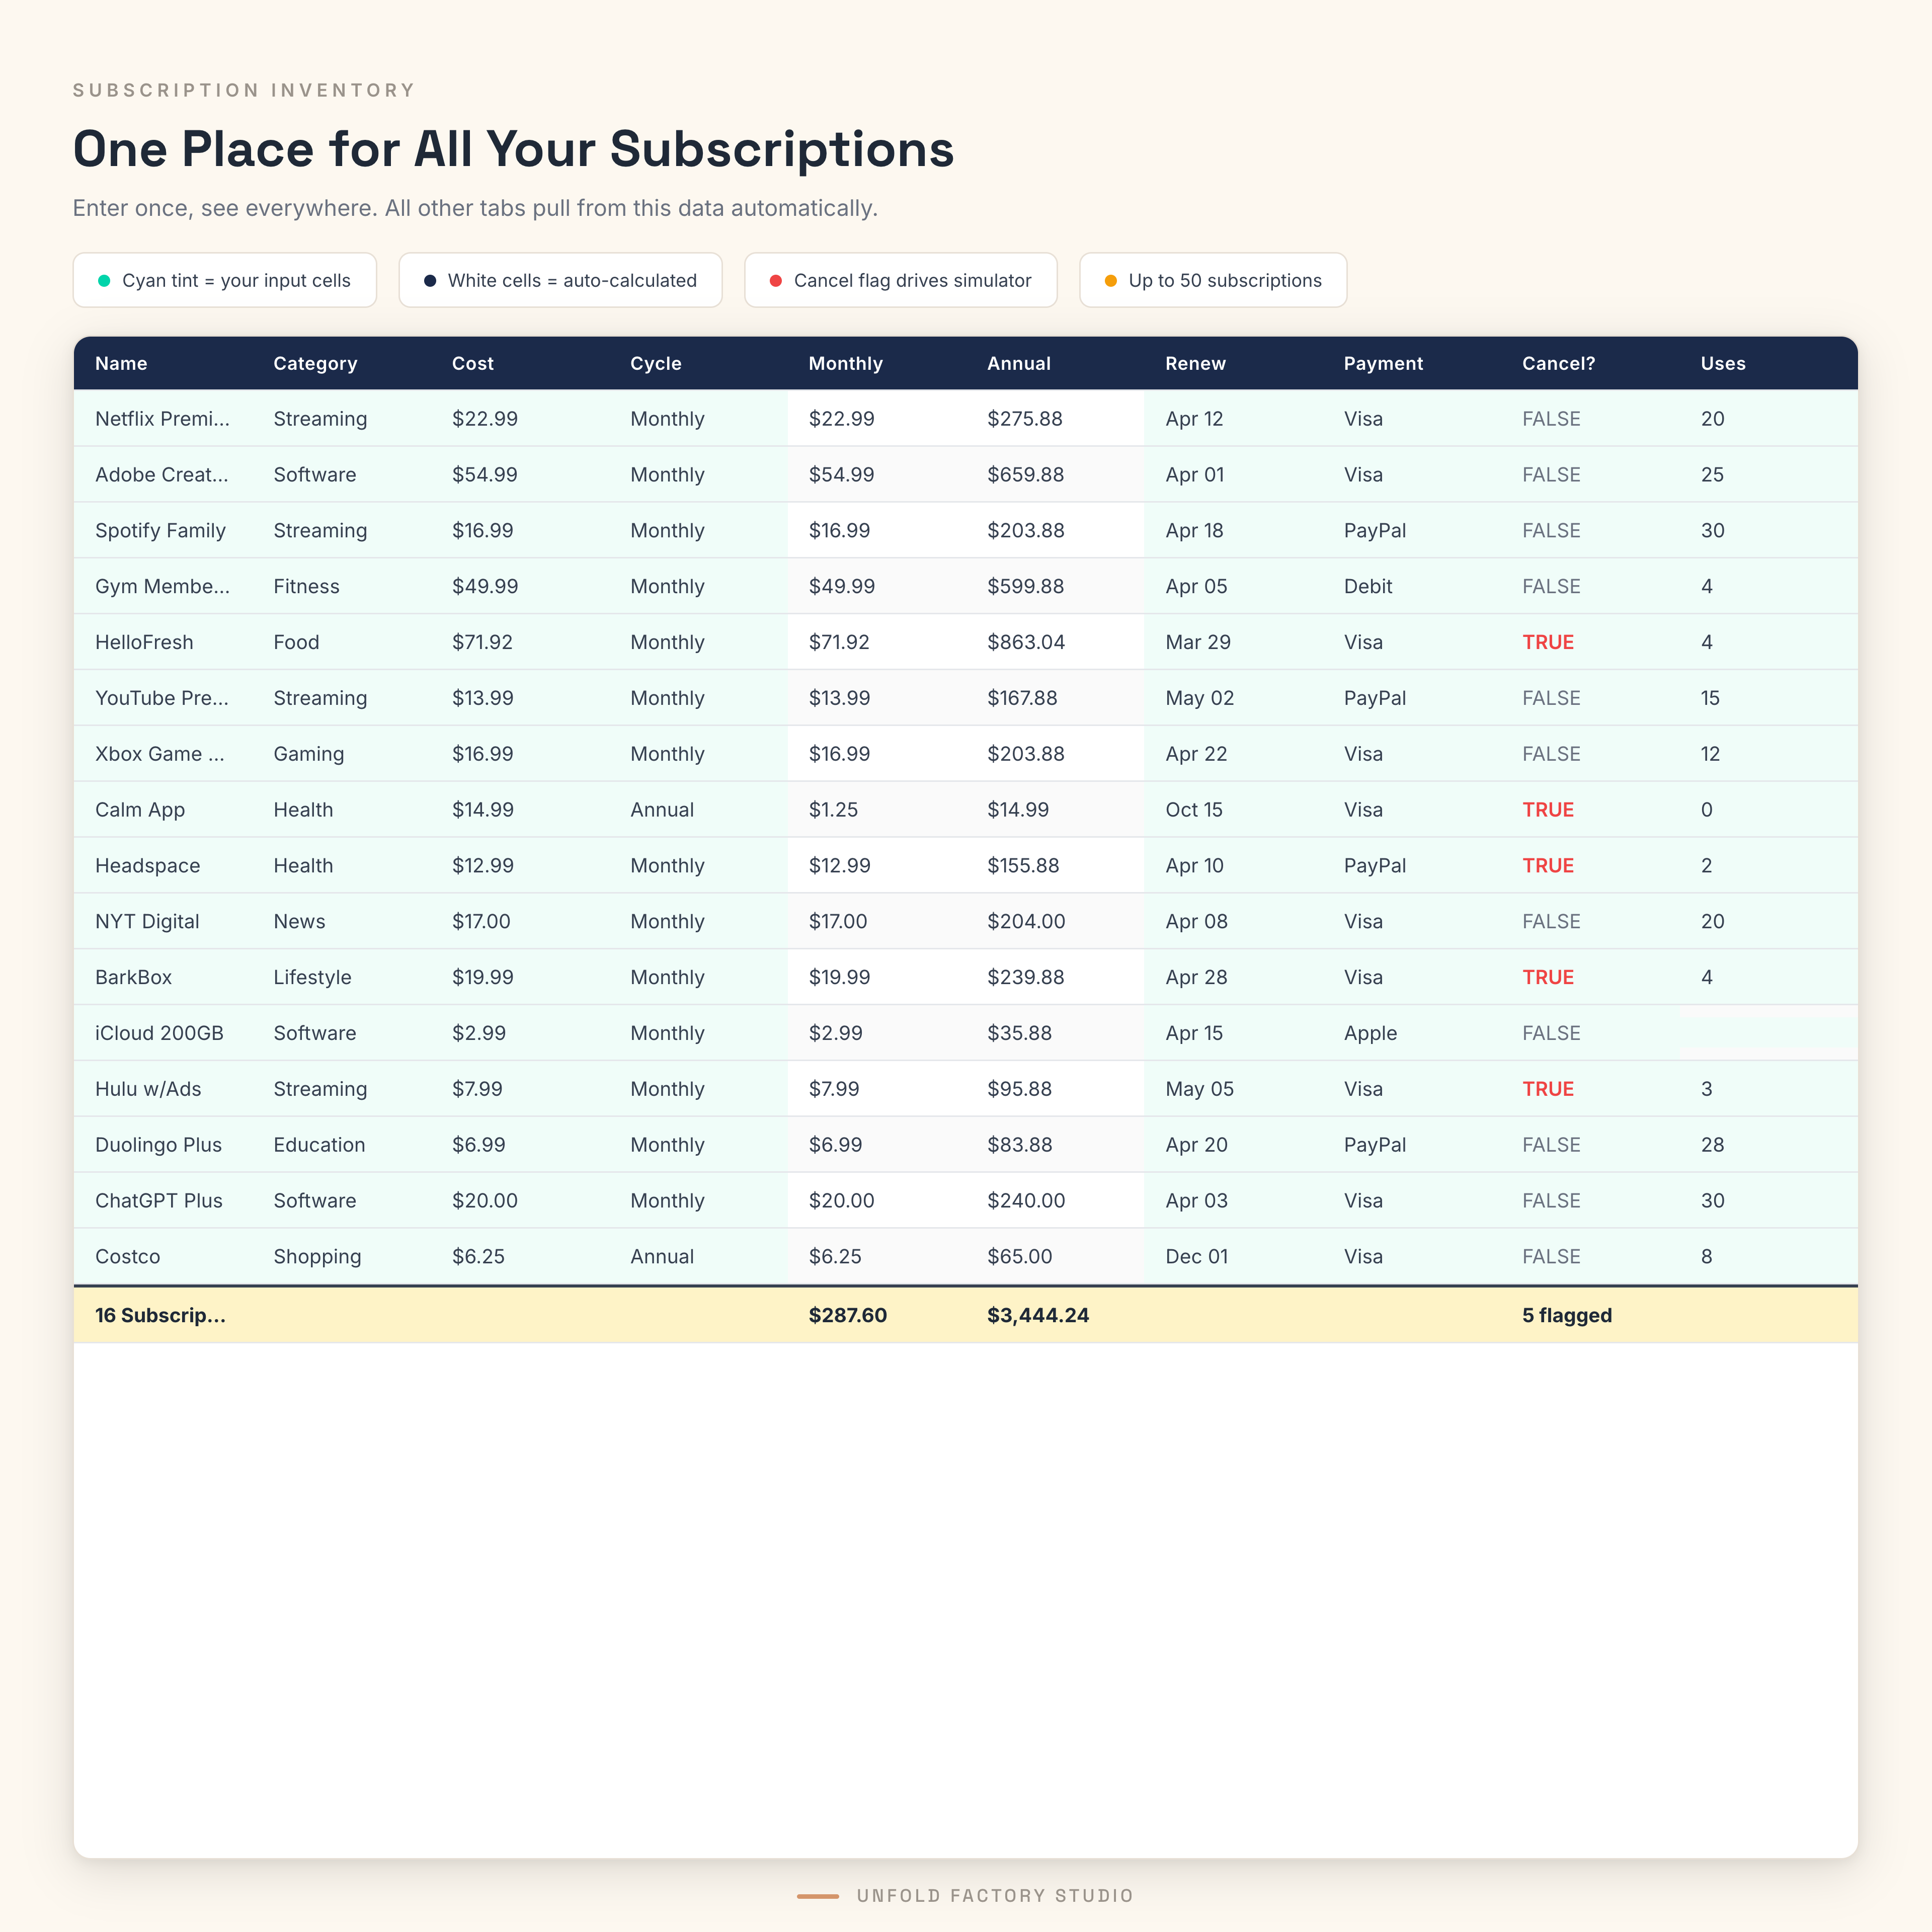Toggle the Calm App Cancel? flag
This screenshot has height=1932, width=1932.
(1547, 810)
